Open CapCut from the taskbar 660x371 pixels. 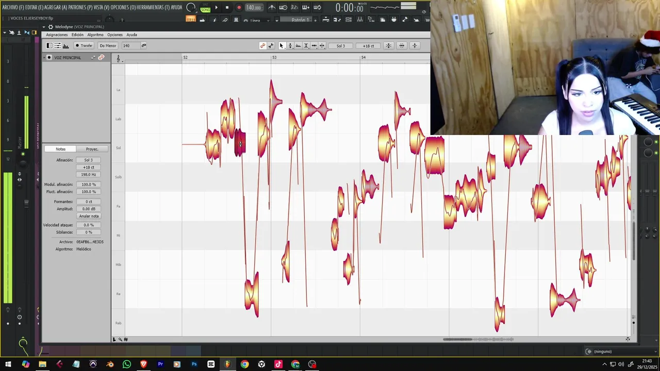tap(211, 364)
